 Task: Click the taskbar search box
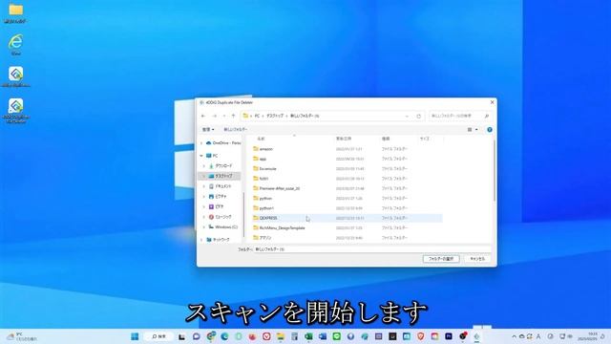pyautogui.click(x=158, y=336)
